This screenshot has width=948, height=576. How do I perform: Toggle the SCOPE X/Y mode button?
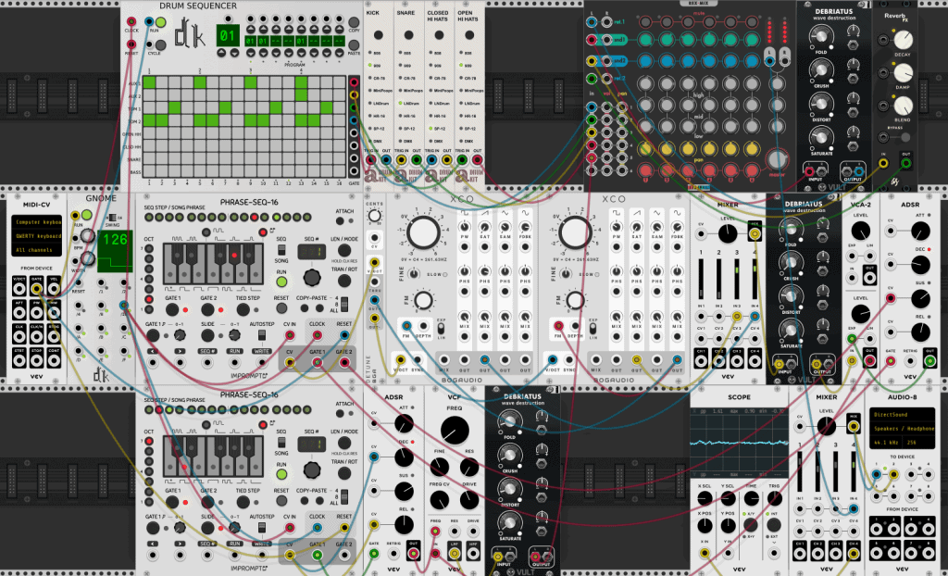click(x=751, y=525)
